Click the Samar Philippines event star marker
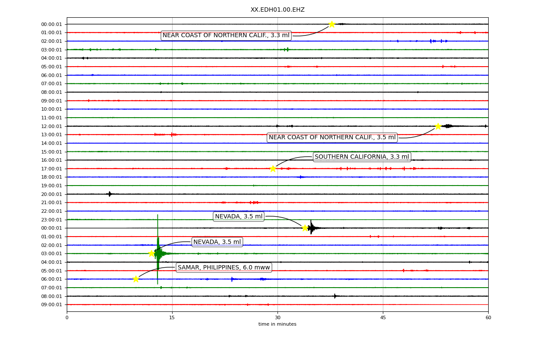The image size is (555, 346). click(x=136, y=279)
